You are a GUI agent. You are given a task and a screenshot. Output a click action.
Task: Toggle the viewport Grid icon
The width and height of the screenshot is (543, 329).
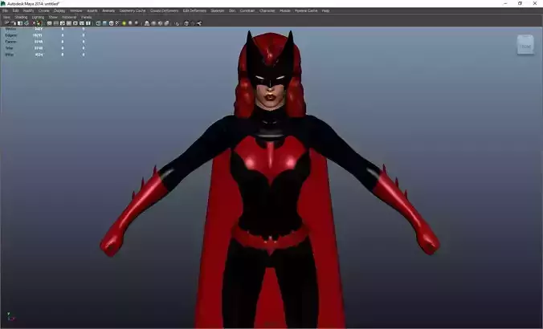[49, 23]
